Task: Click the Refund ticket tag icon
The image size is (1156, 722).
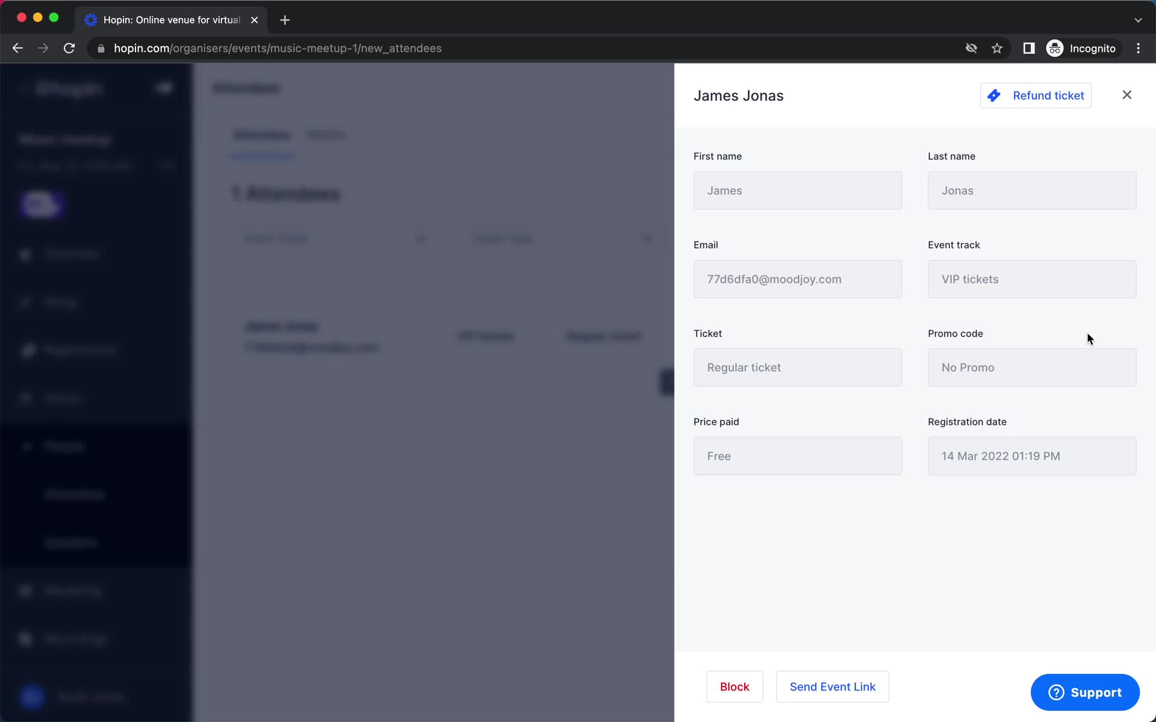Action: coord(994,96)
